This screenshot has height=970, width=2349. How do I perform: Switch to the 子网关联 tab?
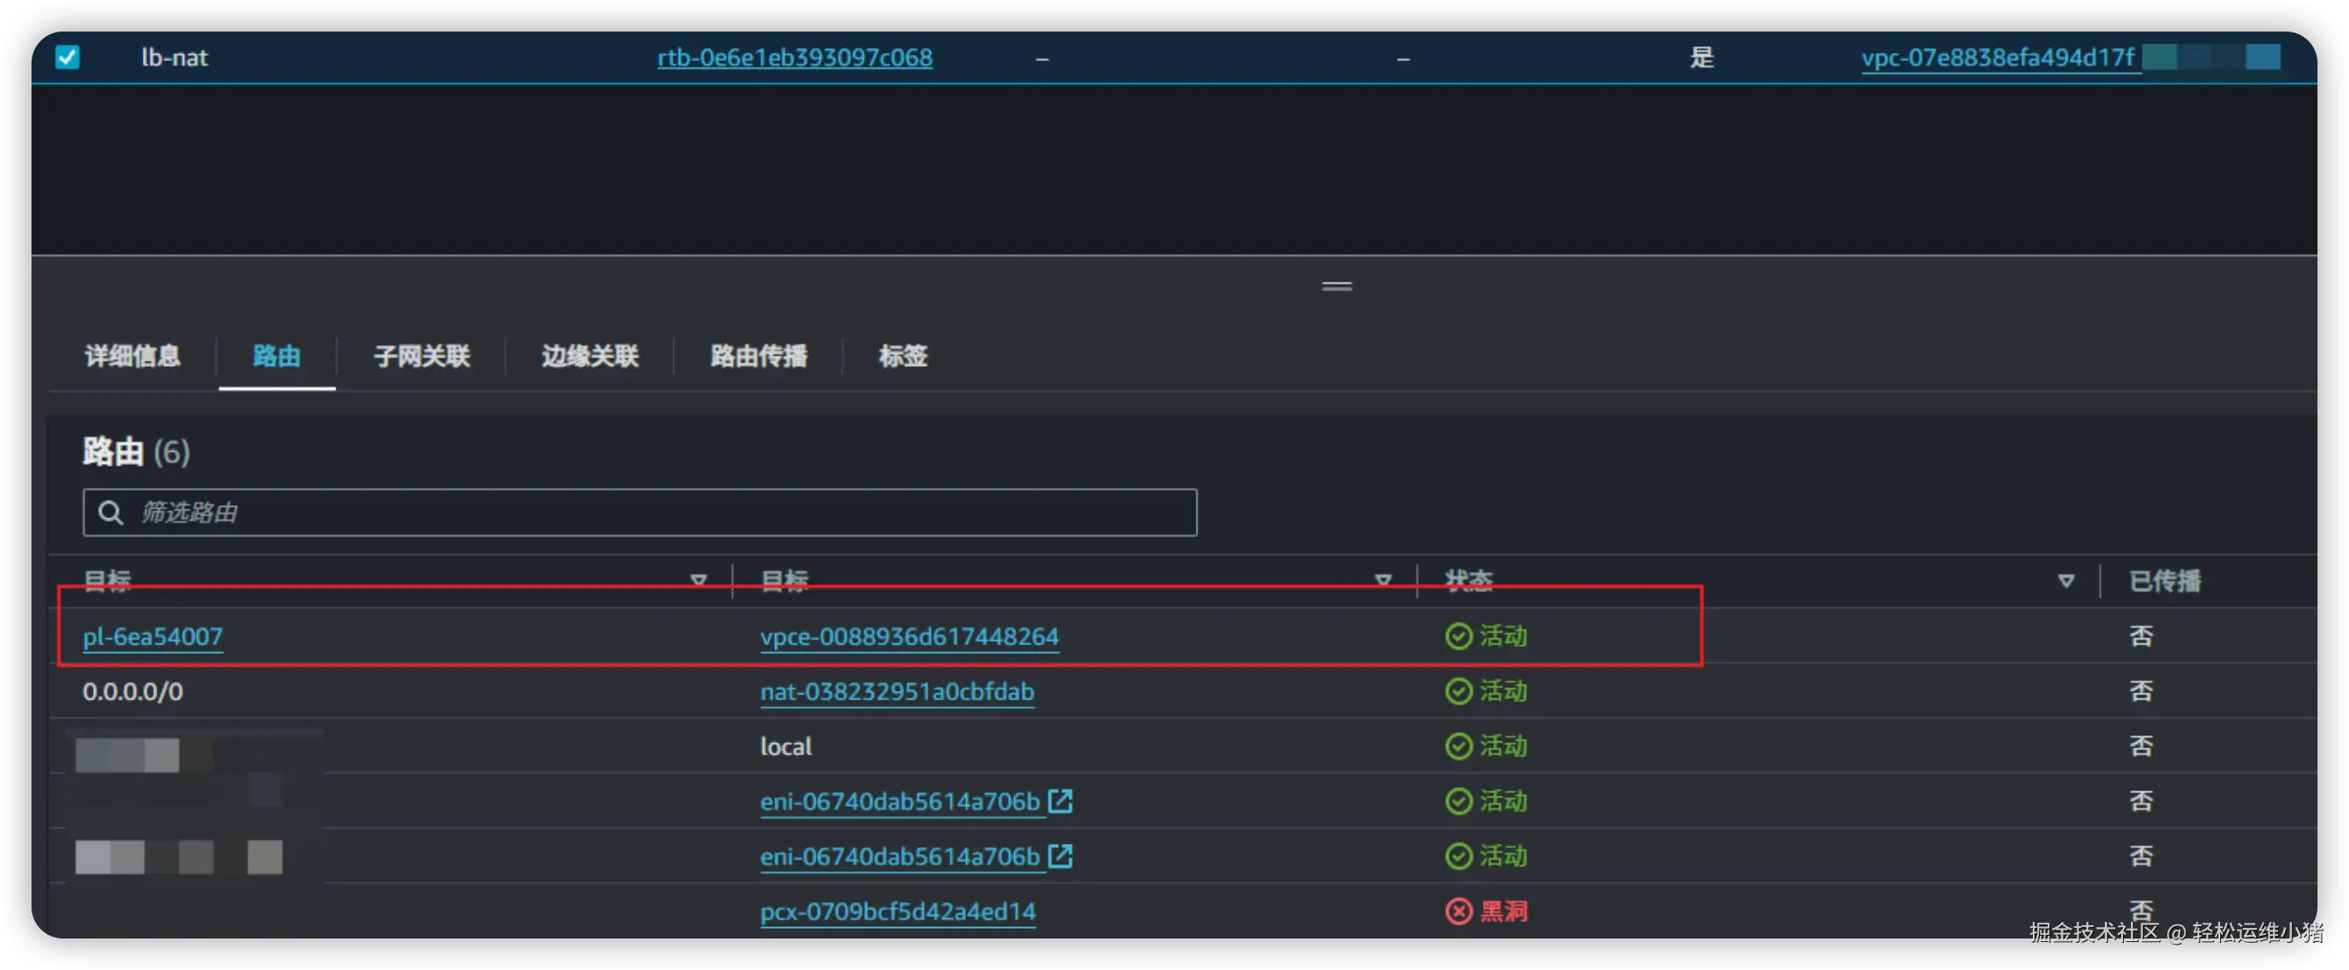pyautogui.click(x=421, y=355)
